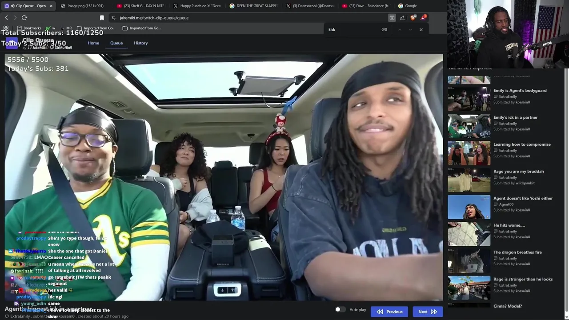This screenshot has width=569, height=320.
Task: Open 'The dragon breathes fire' clip thumbnail
Action: [469, 260]
